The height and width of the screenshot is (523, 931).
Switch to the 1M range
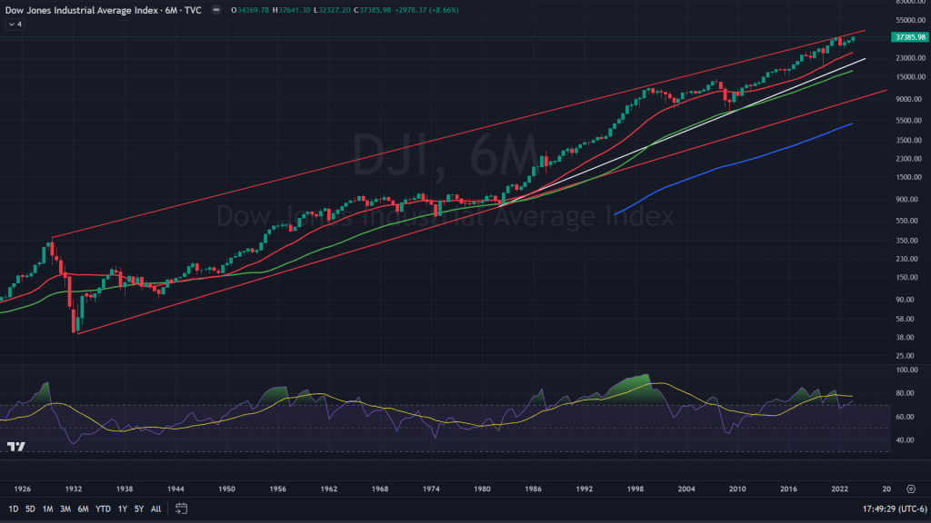click(48, 508)
